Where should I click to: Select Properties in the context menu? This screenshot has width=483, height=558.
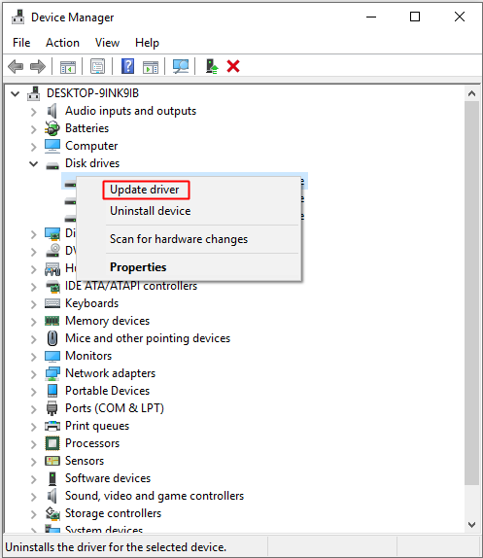pyautogui.click(x=138, y=267)
